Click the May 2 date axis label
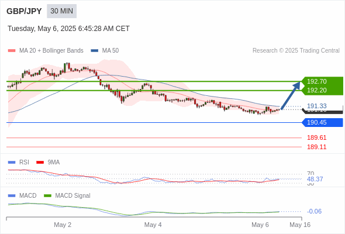Viewport: 345px width, 234px height. 63,225
